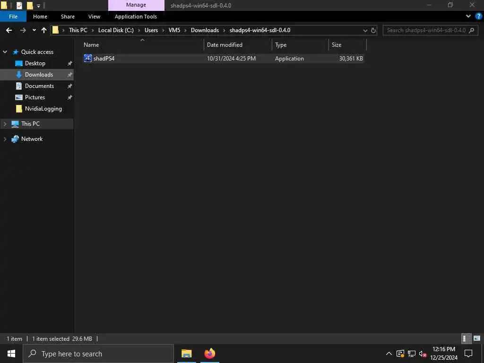
Task: Click the Documents pin icon
Action: point(70,86)
